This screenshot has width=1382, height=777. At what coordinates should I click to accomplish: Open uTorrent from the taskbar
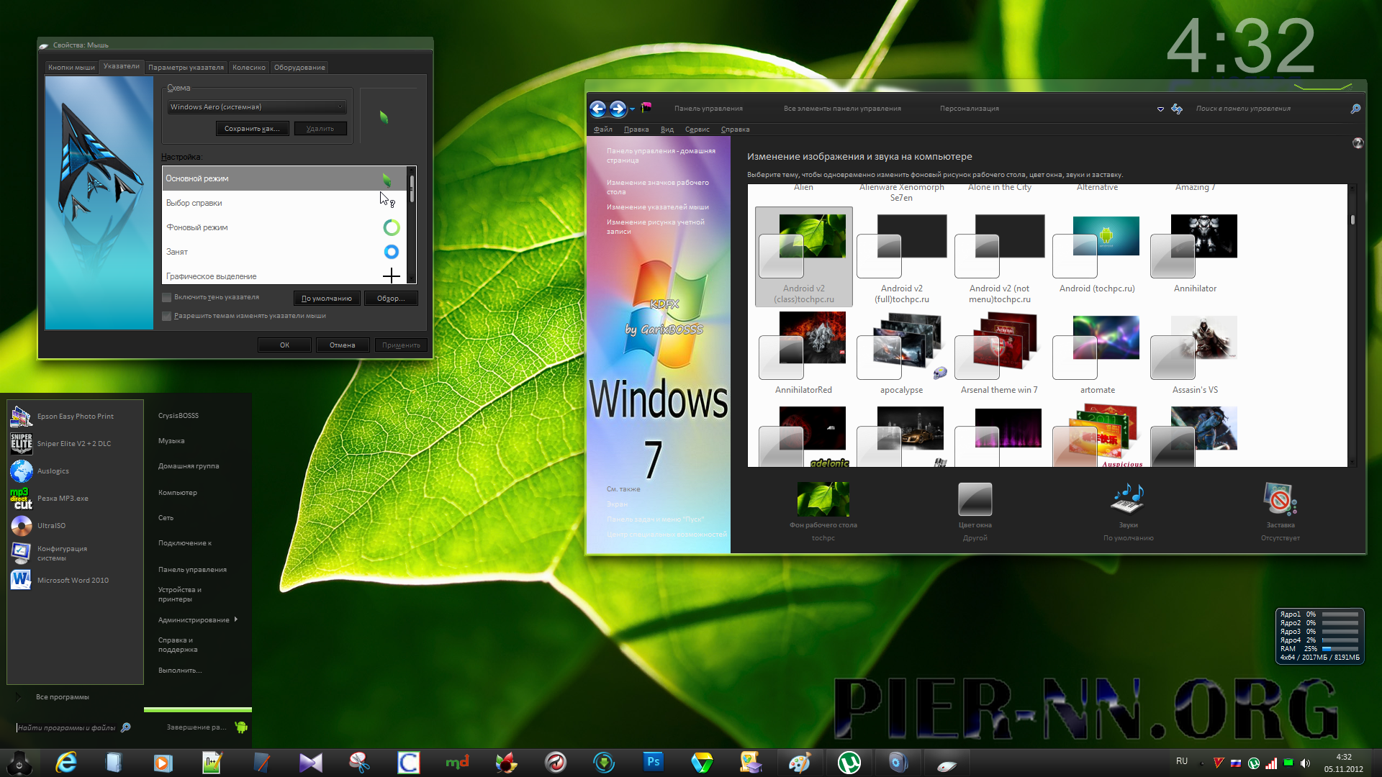pyautogui.click(x=849, y=762)
